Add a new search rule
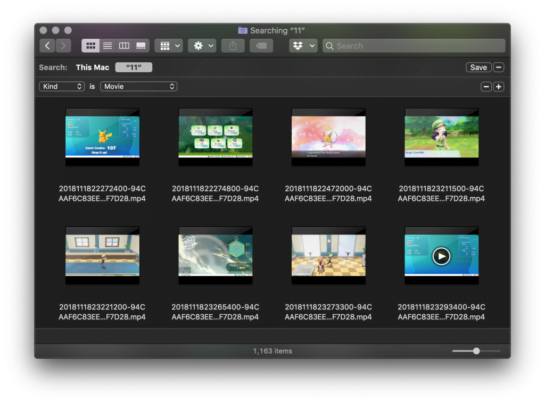This screenshot has height=404, width=545. pos(499,87)
